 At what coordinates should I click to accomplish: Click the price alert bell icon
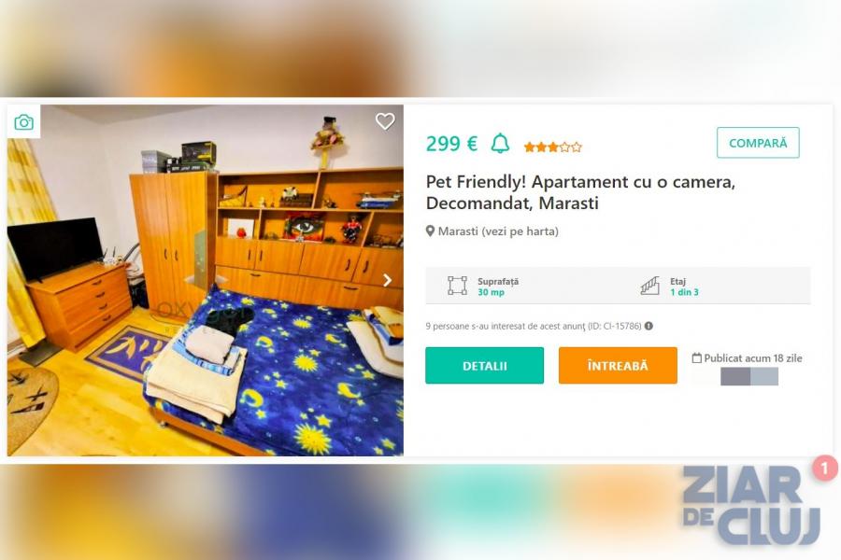point(501,143)
